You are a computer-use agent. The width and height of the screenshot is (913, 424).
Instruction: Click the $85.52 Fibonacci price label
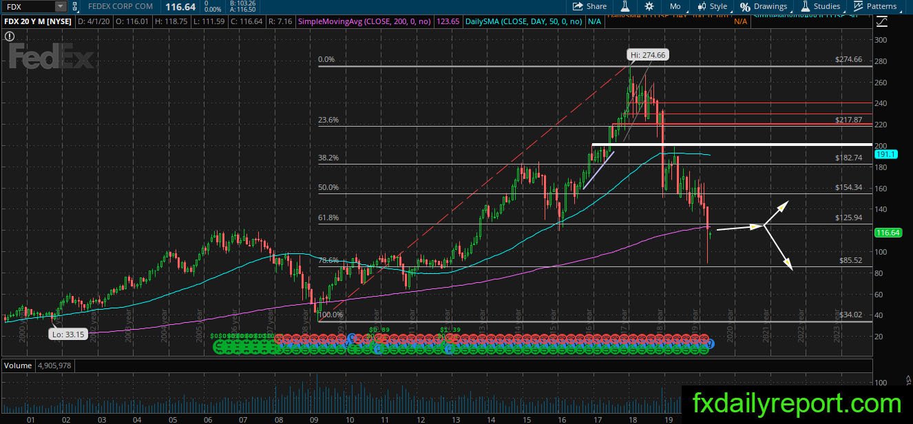[x=850, y=260]
